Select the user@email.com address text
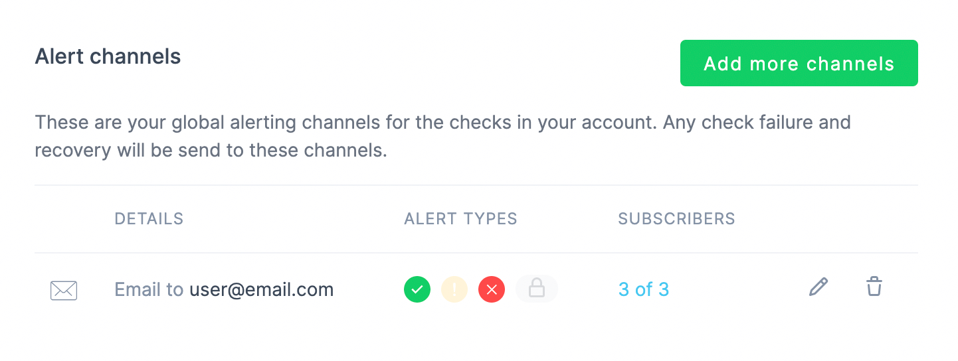The width and height of the screenshot is (958, 361). [261, 290]
